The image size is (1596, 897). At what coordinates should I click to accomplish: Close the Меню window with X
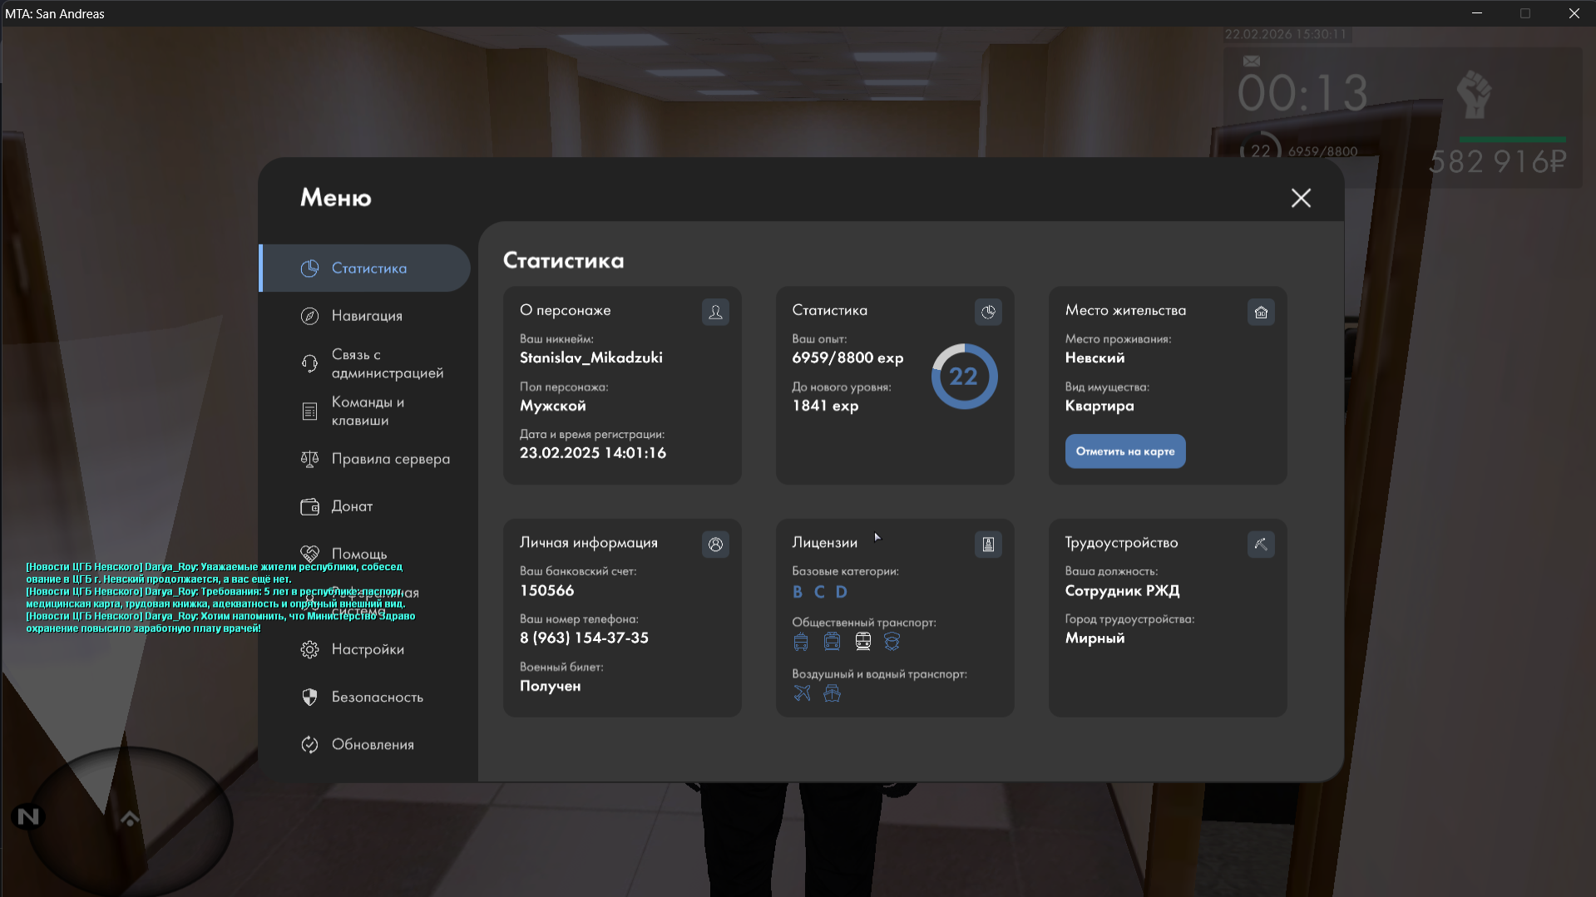pos(1301,198)
